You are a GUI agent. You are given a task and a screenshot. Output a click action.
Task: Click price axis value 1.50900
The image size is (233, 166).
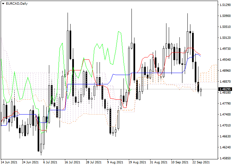click(225, 16)
